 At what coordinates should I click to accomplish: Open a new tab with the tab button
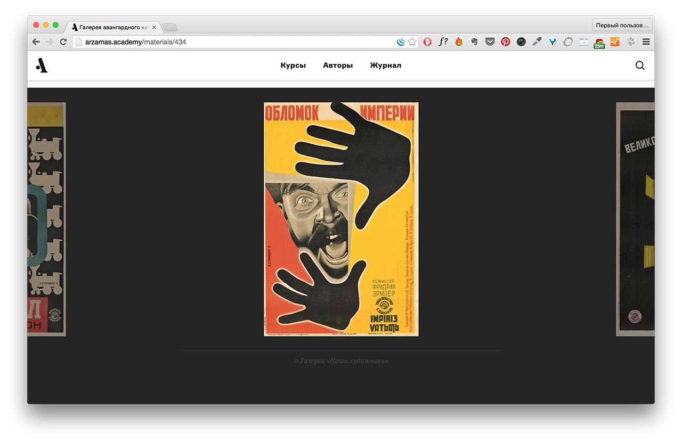pyautogui.click(x=170, y=27)
